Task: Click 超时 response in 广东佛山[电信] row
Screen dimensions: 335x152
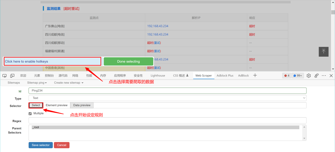Action: [x=252, y=26]
